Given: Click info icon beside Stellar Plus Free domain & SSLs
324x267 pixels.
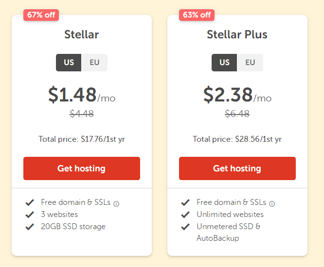Looking at the screenshot, I should [272, 204].
